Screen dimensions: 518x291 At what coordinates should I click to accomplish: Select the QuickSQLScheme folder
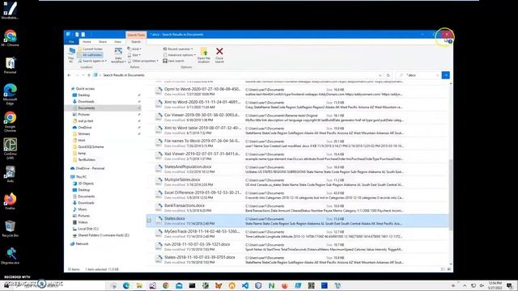(x=91, y=147)
